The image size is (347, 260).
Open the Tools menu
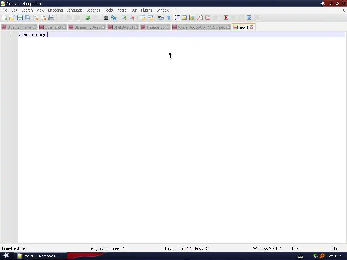click(108, 10)
